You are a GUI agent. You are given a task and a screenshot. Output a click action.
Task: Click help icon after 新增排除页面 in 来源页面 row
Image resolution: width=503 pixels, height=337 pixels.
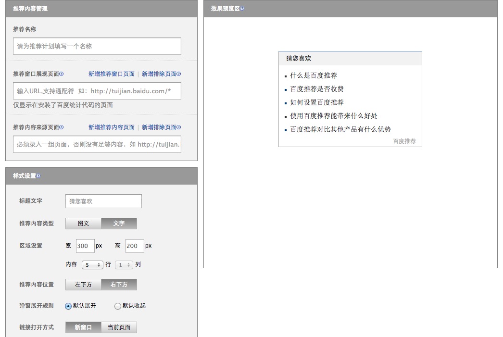point(179,127)
